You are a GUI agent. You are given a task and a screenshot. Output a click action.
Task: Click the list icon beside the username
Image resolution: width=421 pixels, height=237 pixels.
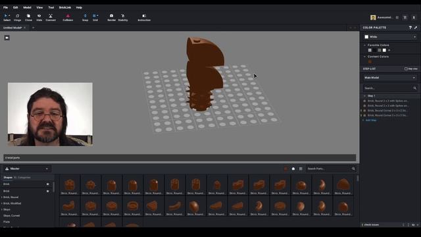(397, 18)
